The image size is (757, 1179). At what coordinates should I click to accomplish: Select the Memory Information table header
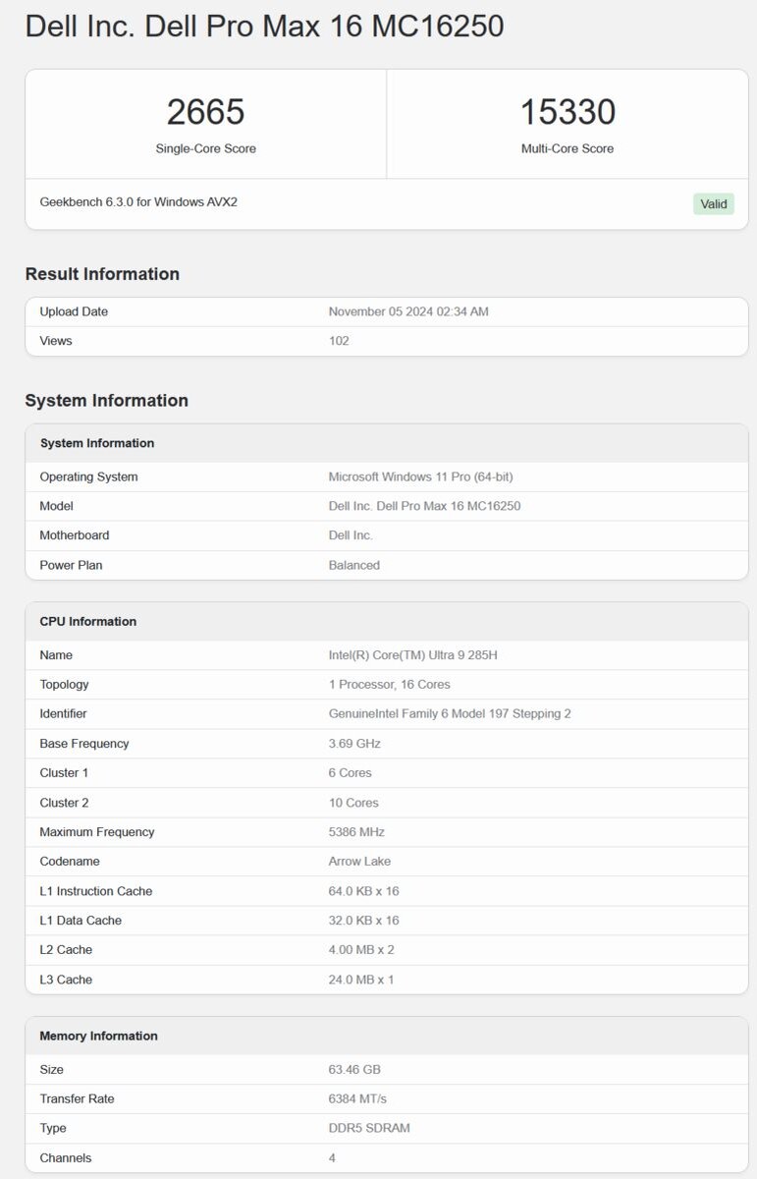click(x=98, y=1036)
